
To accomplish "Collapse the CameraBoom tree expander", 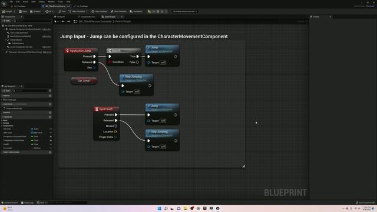I will pos(6,40).
